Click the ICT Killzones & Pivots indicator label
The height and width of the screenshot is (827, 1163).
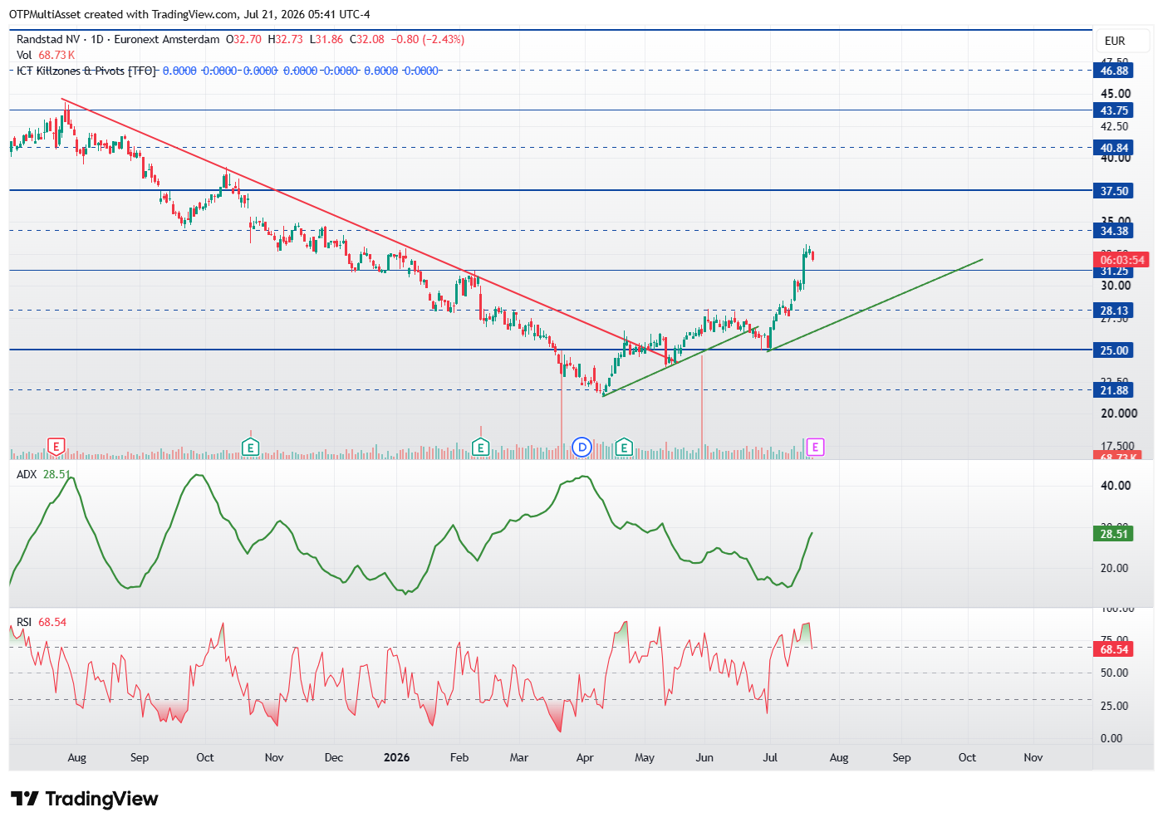tap(86, 71)
